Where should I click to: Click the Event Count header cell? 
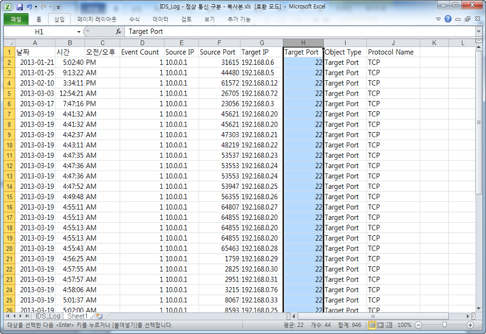point(142,52)
